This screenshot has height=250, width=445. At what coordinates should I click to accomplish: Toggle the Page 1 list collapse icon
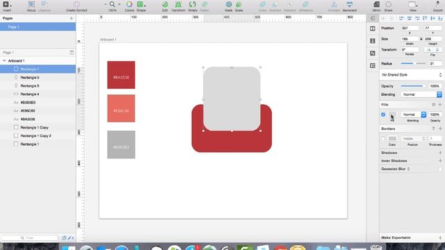(72, 53)
